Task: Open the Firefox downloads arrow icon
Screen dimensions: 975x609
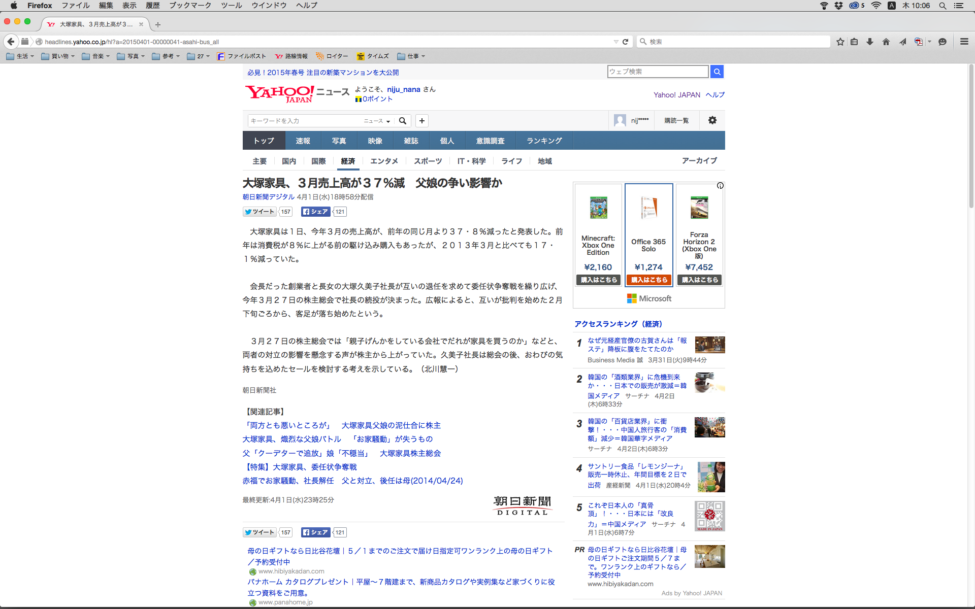Action: click(870, 42)
